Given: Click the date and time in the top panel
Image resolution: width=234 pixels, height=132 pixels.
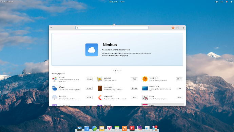Looking at the screenshot, I should click(117, 2).
